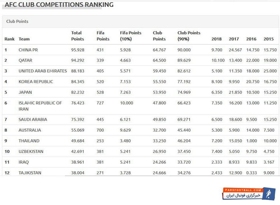Click the 2015 column header

point(269,39)
